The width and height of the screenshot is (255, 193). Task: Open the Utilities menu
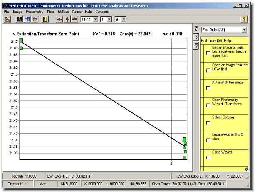63,12
